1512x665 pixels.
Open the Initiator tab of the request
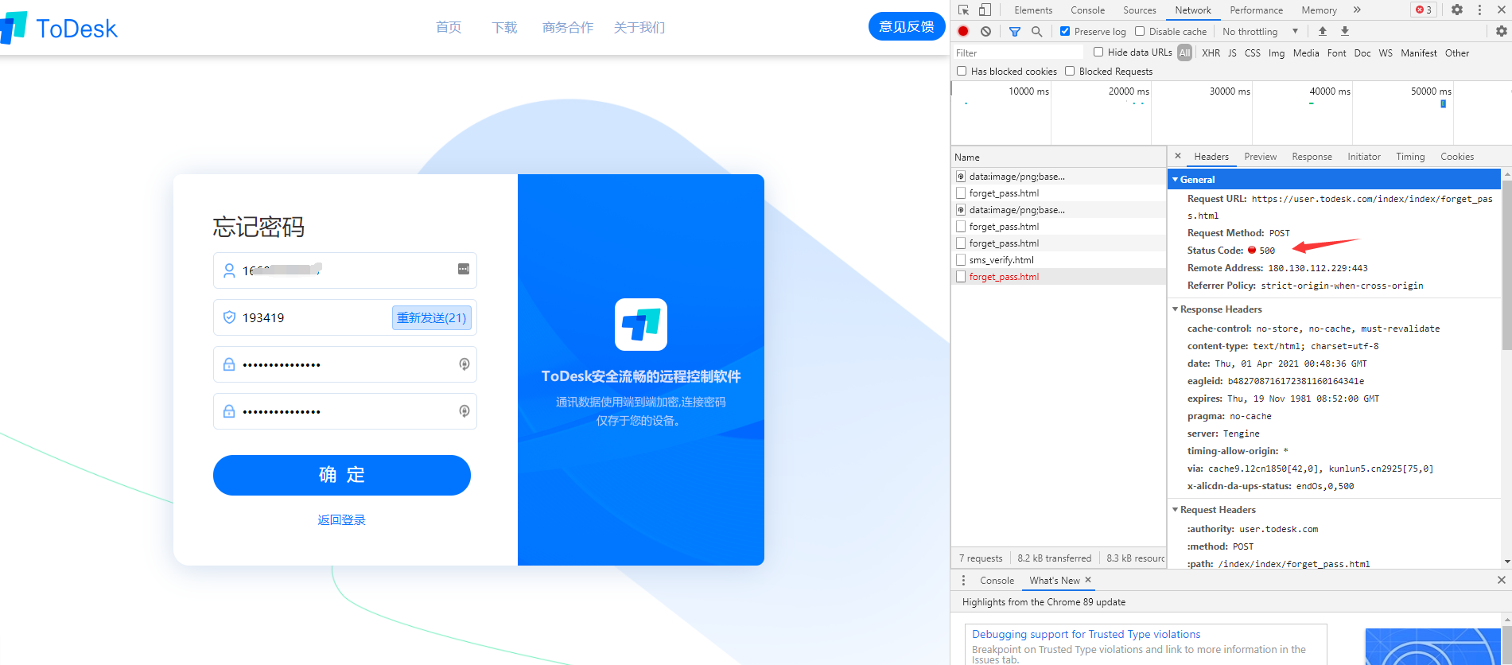[x=1363, y=157]
